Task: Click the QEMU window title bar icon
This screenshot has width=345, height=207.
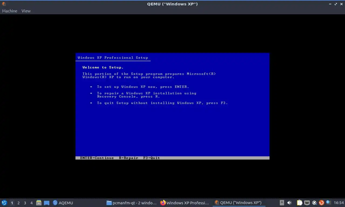Action: [x=4, y=4]
